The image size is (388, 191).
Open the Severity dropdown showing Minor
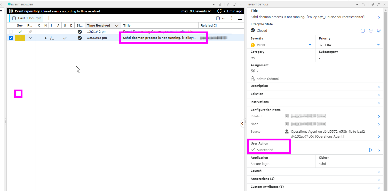coord(310,44)
